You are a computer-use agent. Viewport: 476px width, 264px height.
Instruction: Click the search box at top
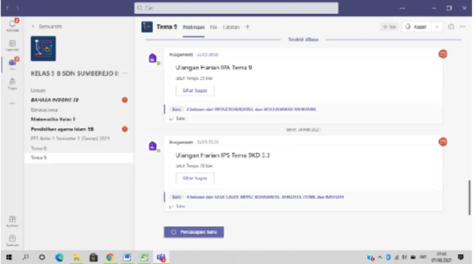tap(236, 8)
